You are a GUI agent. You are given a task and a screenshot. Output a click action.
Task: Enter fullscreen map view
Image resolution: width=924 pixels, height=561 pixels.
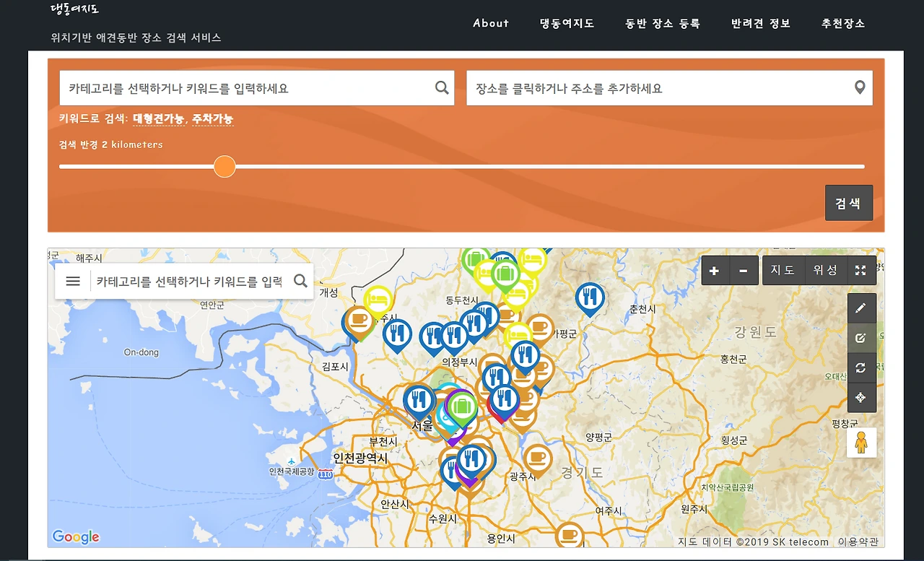pyautogui.click(x=860, y=271)
